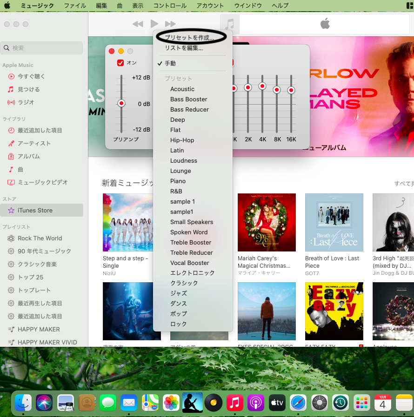The width and height of the screenshot is (414, 417).
Task: Select iTunes Store star icon
Action: [11, 211]
